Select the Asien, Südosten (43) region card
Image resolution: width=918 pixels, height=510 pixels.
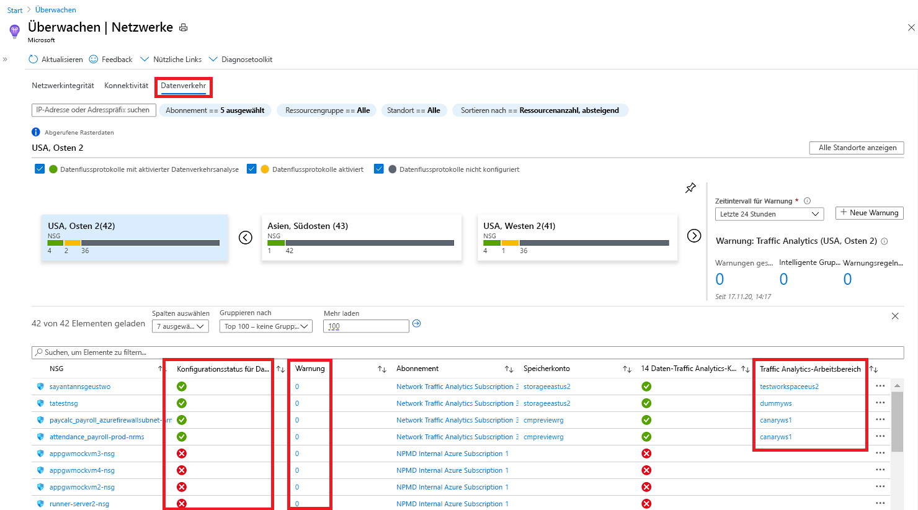tap(362, 238)
